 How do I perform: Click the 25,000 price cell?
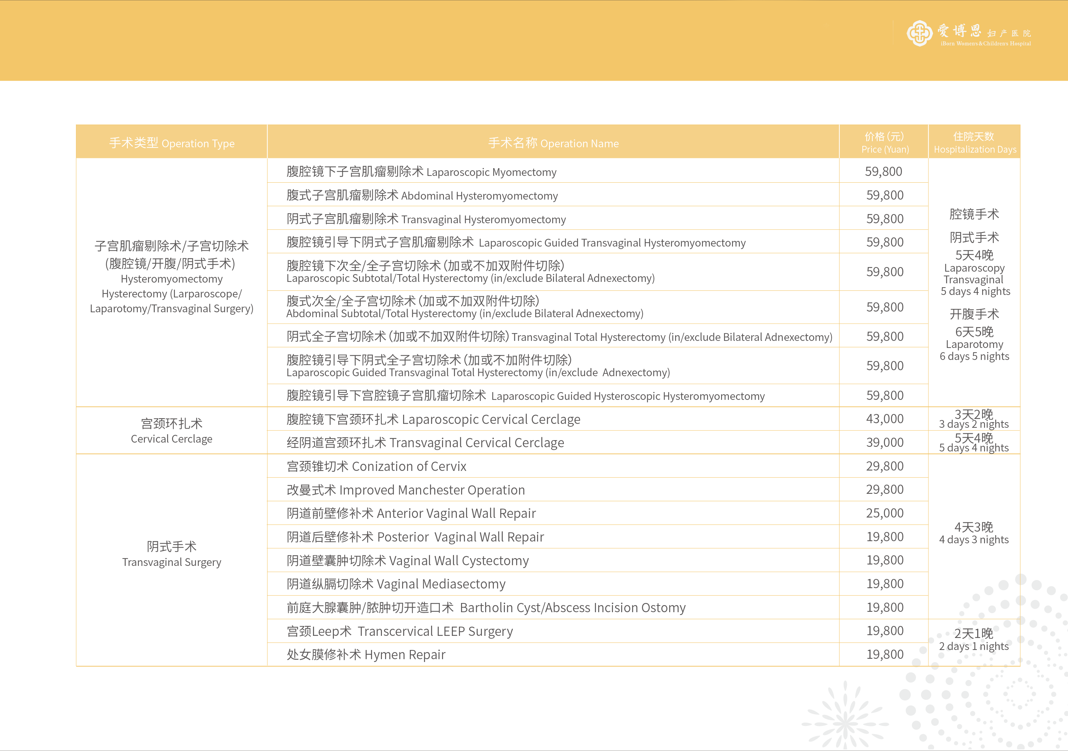tap(884, 513)
